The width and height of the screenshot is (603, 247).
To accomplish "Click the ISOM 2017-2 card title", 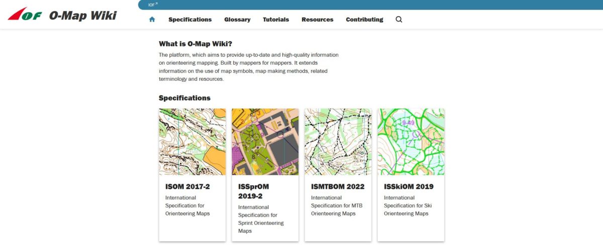I will pyautogui.click(x=188, y=186).
